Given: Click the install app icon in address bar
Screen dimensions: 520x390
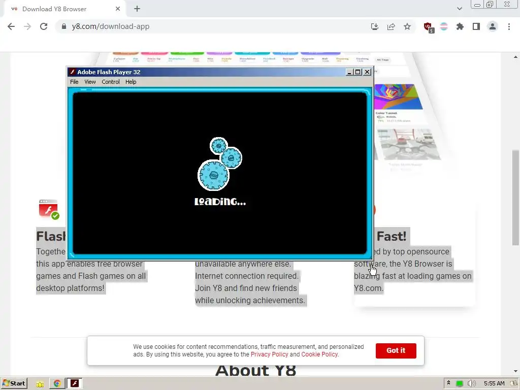Looking at the screenshot, I should click(374, 26).
